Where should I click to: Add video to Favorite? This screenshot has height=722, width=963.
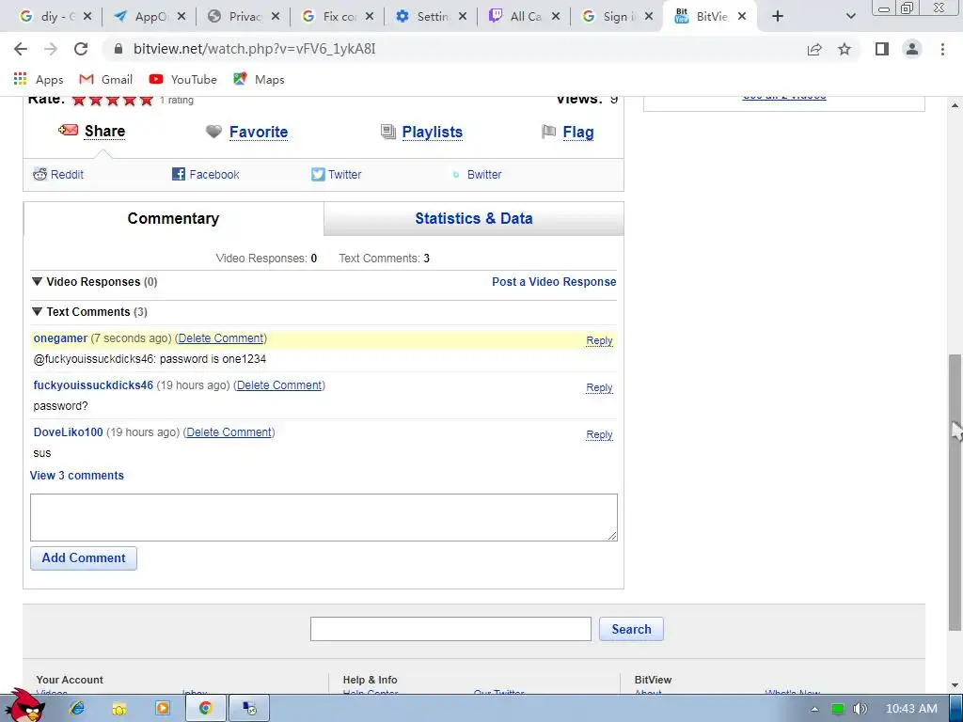coord(258,132)
